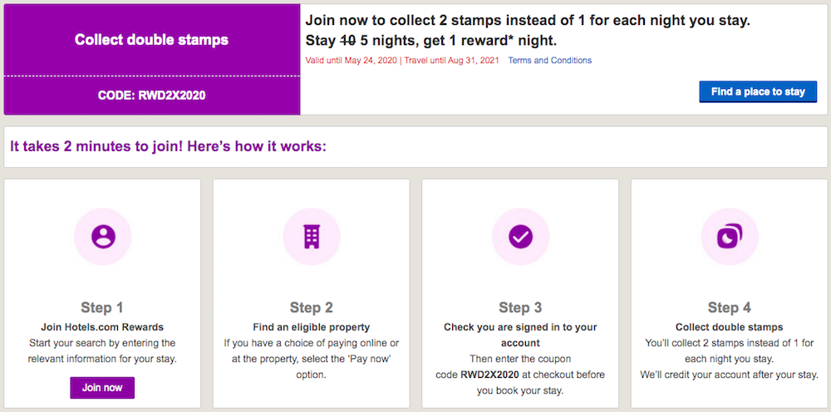Click the Step 2 heading
The height and width of the screenshot is (412, 831).
click(x=312, y=307)
